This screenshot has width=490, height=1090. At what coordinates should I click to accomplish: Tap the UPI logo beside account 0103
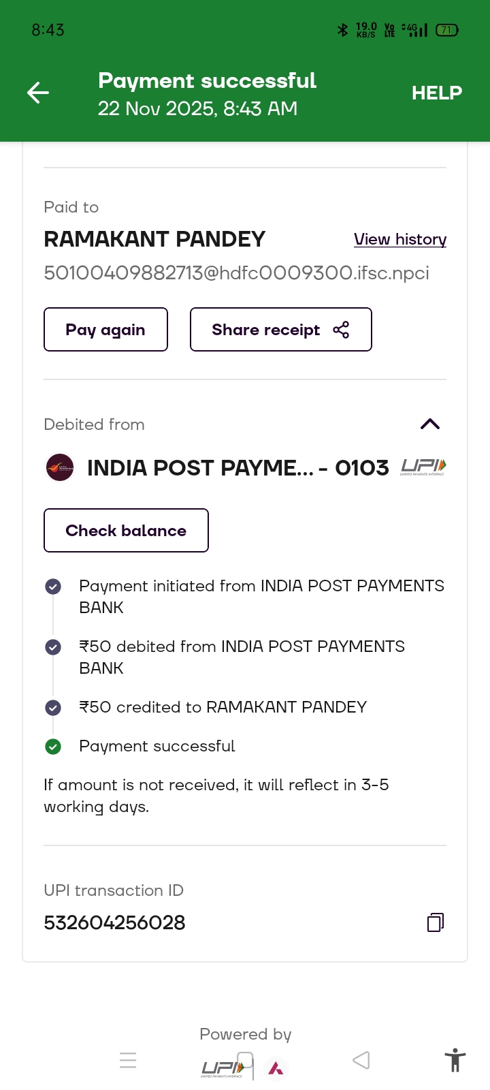423,467
